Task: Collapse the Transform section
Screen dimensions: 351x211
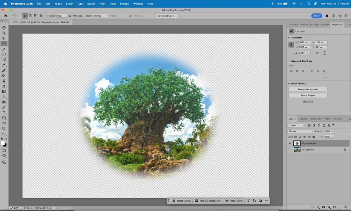Action: 289,38
